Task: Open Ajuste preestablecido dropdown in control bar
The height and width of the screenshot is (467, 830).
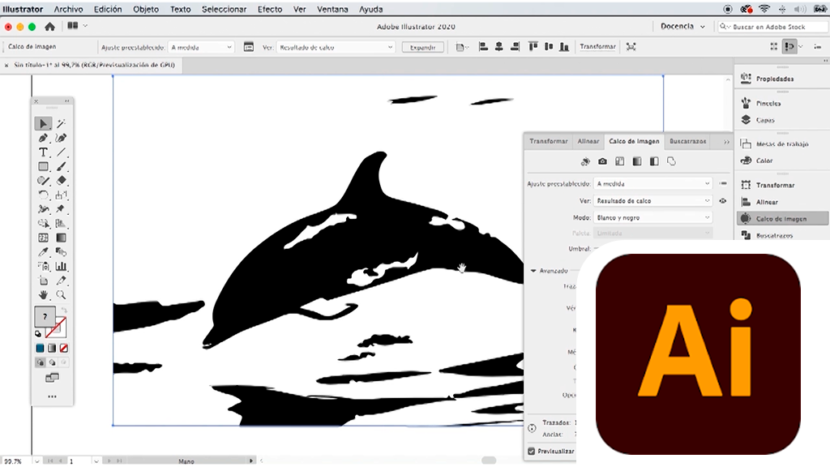Action: point(200,47)
